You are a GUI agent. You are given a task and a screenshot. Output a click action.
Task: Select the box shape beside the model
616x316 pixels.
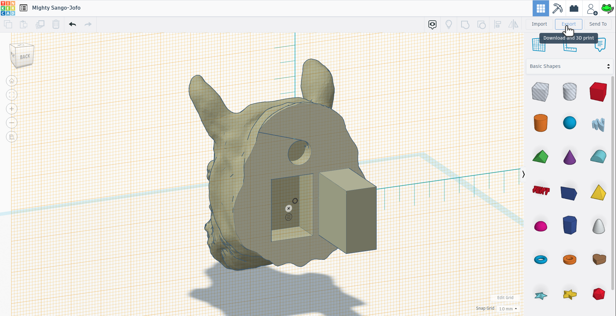pyautogui.click(x=347, y=211)
